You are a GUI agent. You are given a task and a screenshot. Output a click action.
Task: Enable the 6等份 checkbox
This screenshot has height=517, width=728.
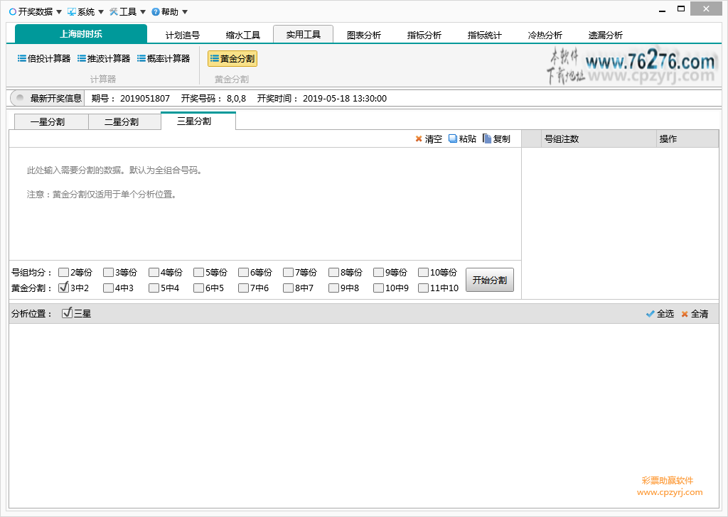click(x=243, y=272)
